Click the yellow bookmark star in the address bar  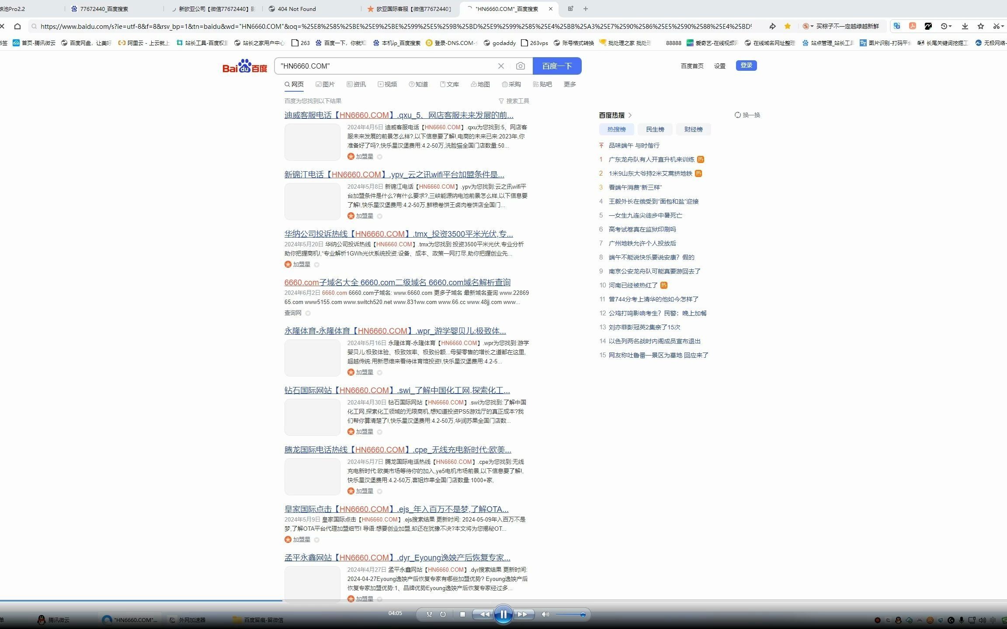pos(788,26)
